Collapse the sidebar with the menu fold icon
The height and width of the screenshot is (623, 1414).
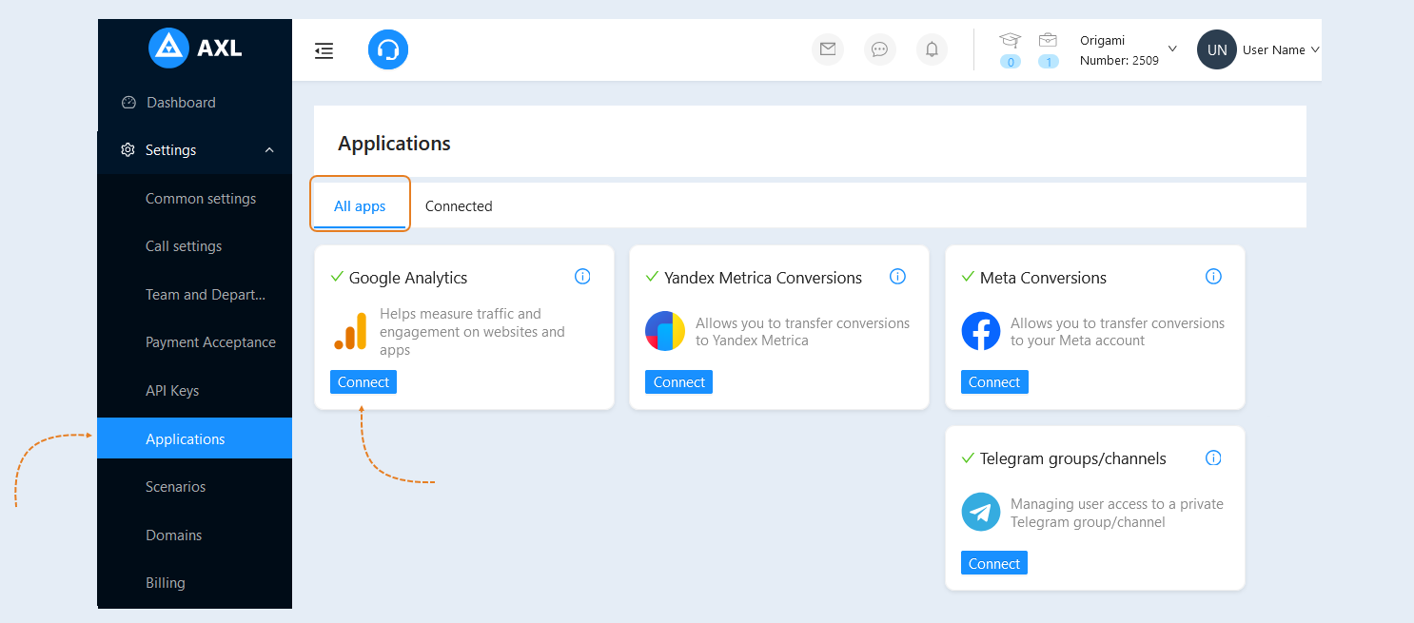click(324, 50)
